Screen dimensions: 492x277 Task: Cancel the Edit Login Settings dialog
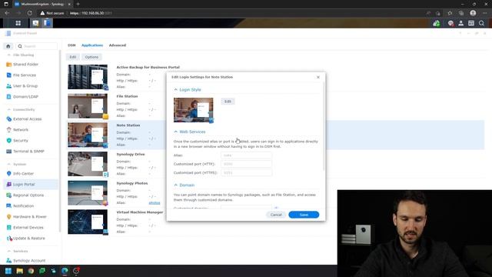(276, 215)
